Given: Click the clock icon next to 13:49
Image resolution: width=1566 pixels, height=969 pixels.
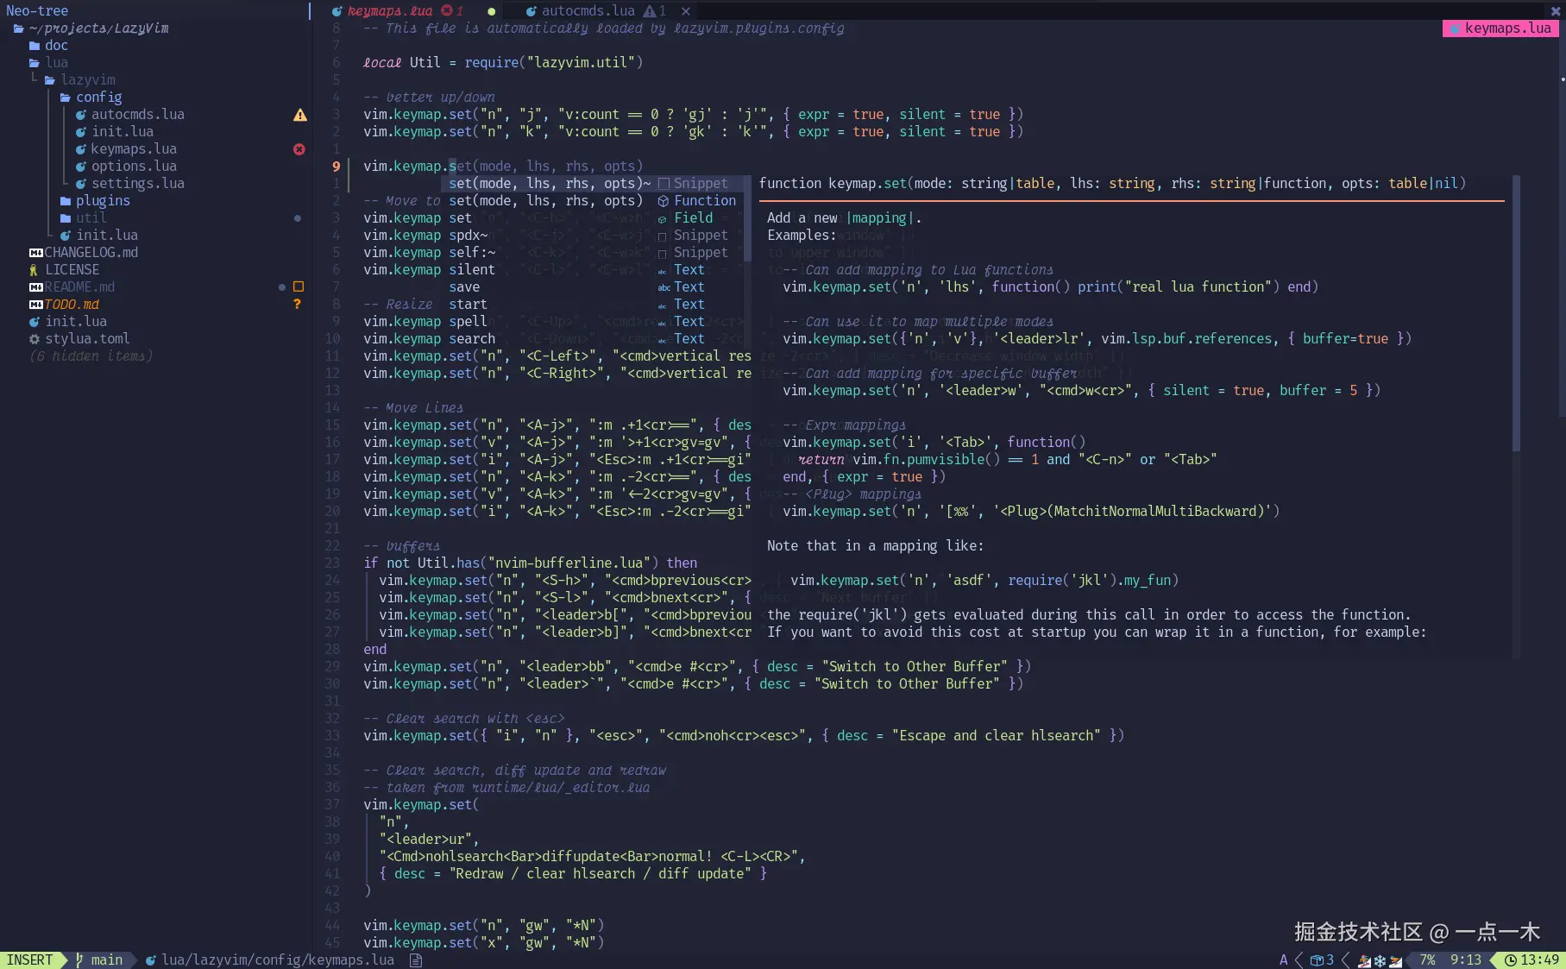Looking at the screenshot, I should [x=1511, y=960].
